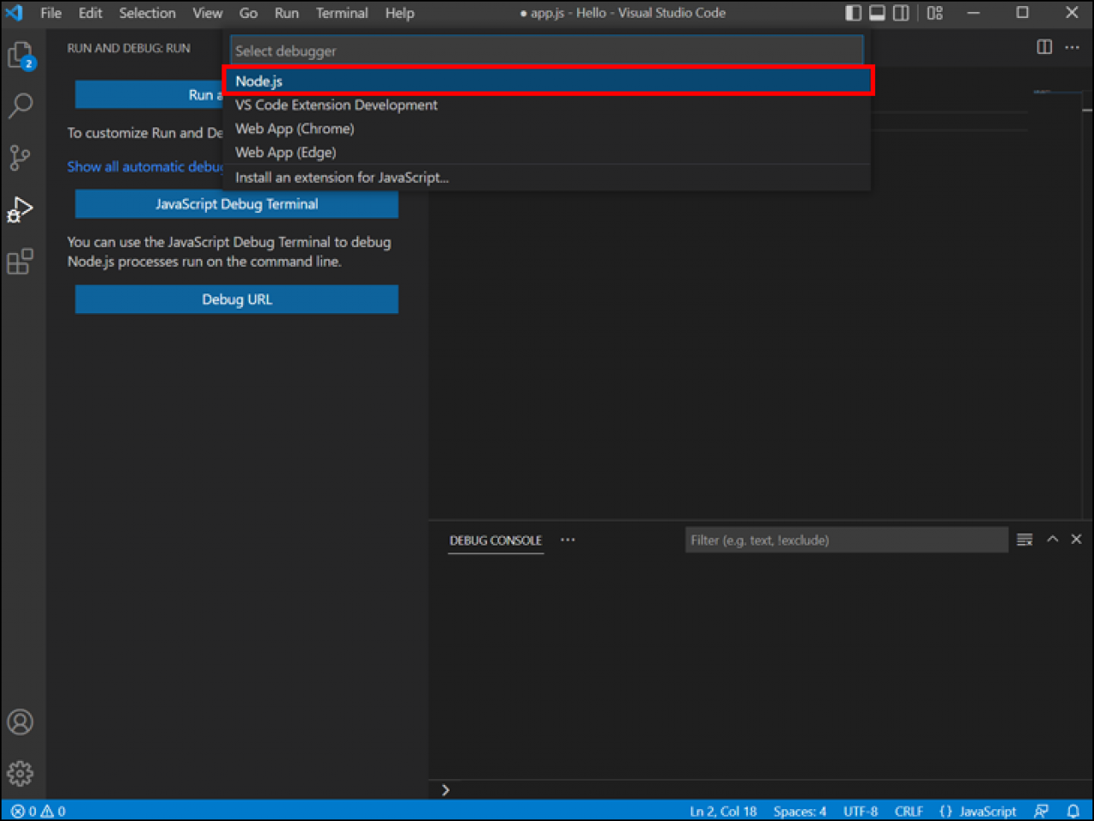The height and width of the screenshot is (821, 1094).
Task: Select Node.js from the debugger list
Action: click(x=547, y=80)
